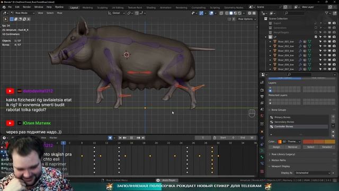Image resolution: width=339 pixels, height=191 pixels.
Task: Expand Pose Library (Legacy) panel
Action: [283, 154]
